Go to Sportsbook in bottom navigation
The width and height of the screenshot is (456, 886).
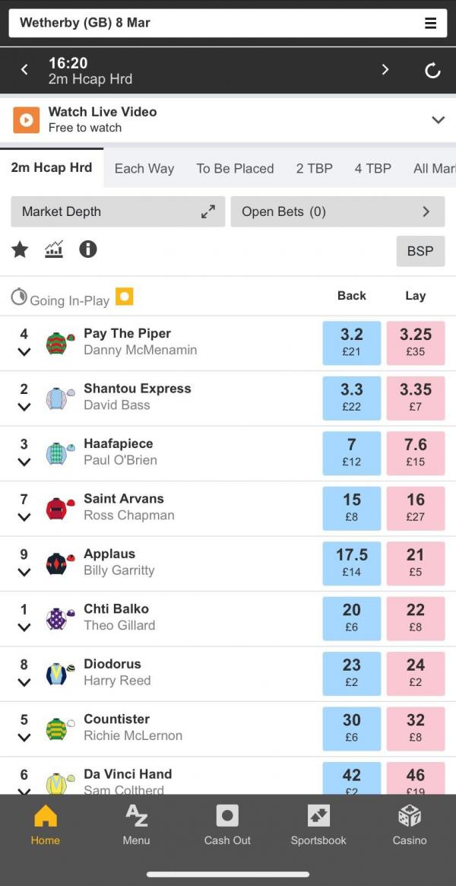click(x=318, y=825)
